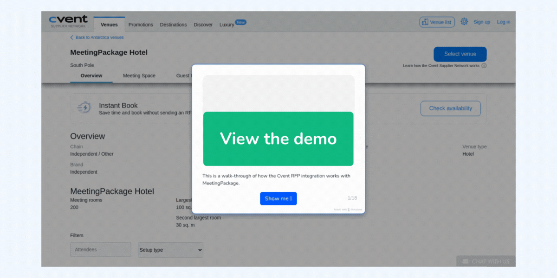Image resolution: width=557 pixels, height=278 pixels.
Task: Switch to the Meeting Space tab
Action: point(139,75)
